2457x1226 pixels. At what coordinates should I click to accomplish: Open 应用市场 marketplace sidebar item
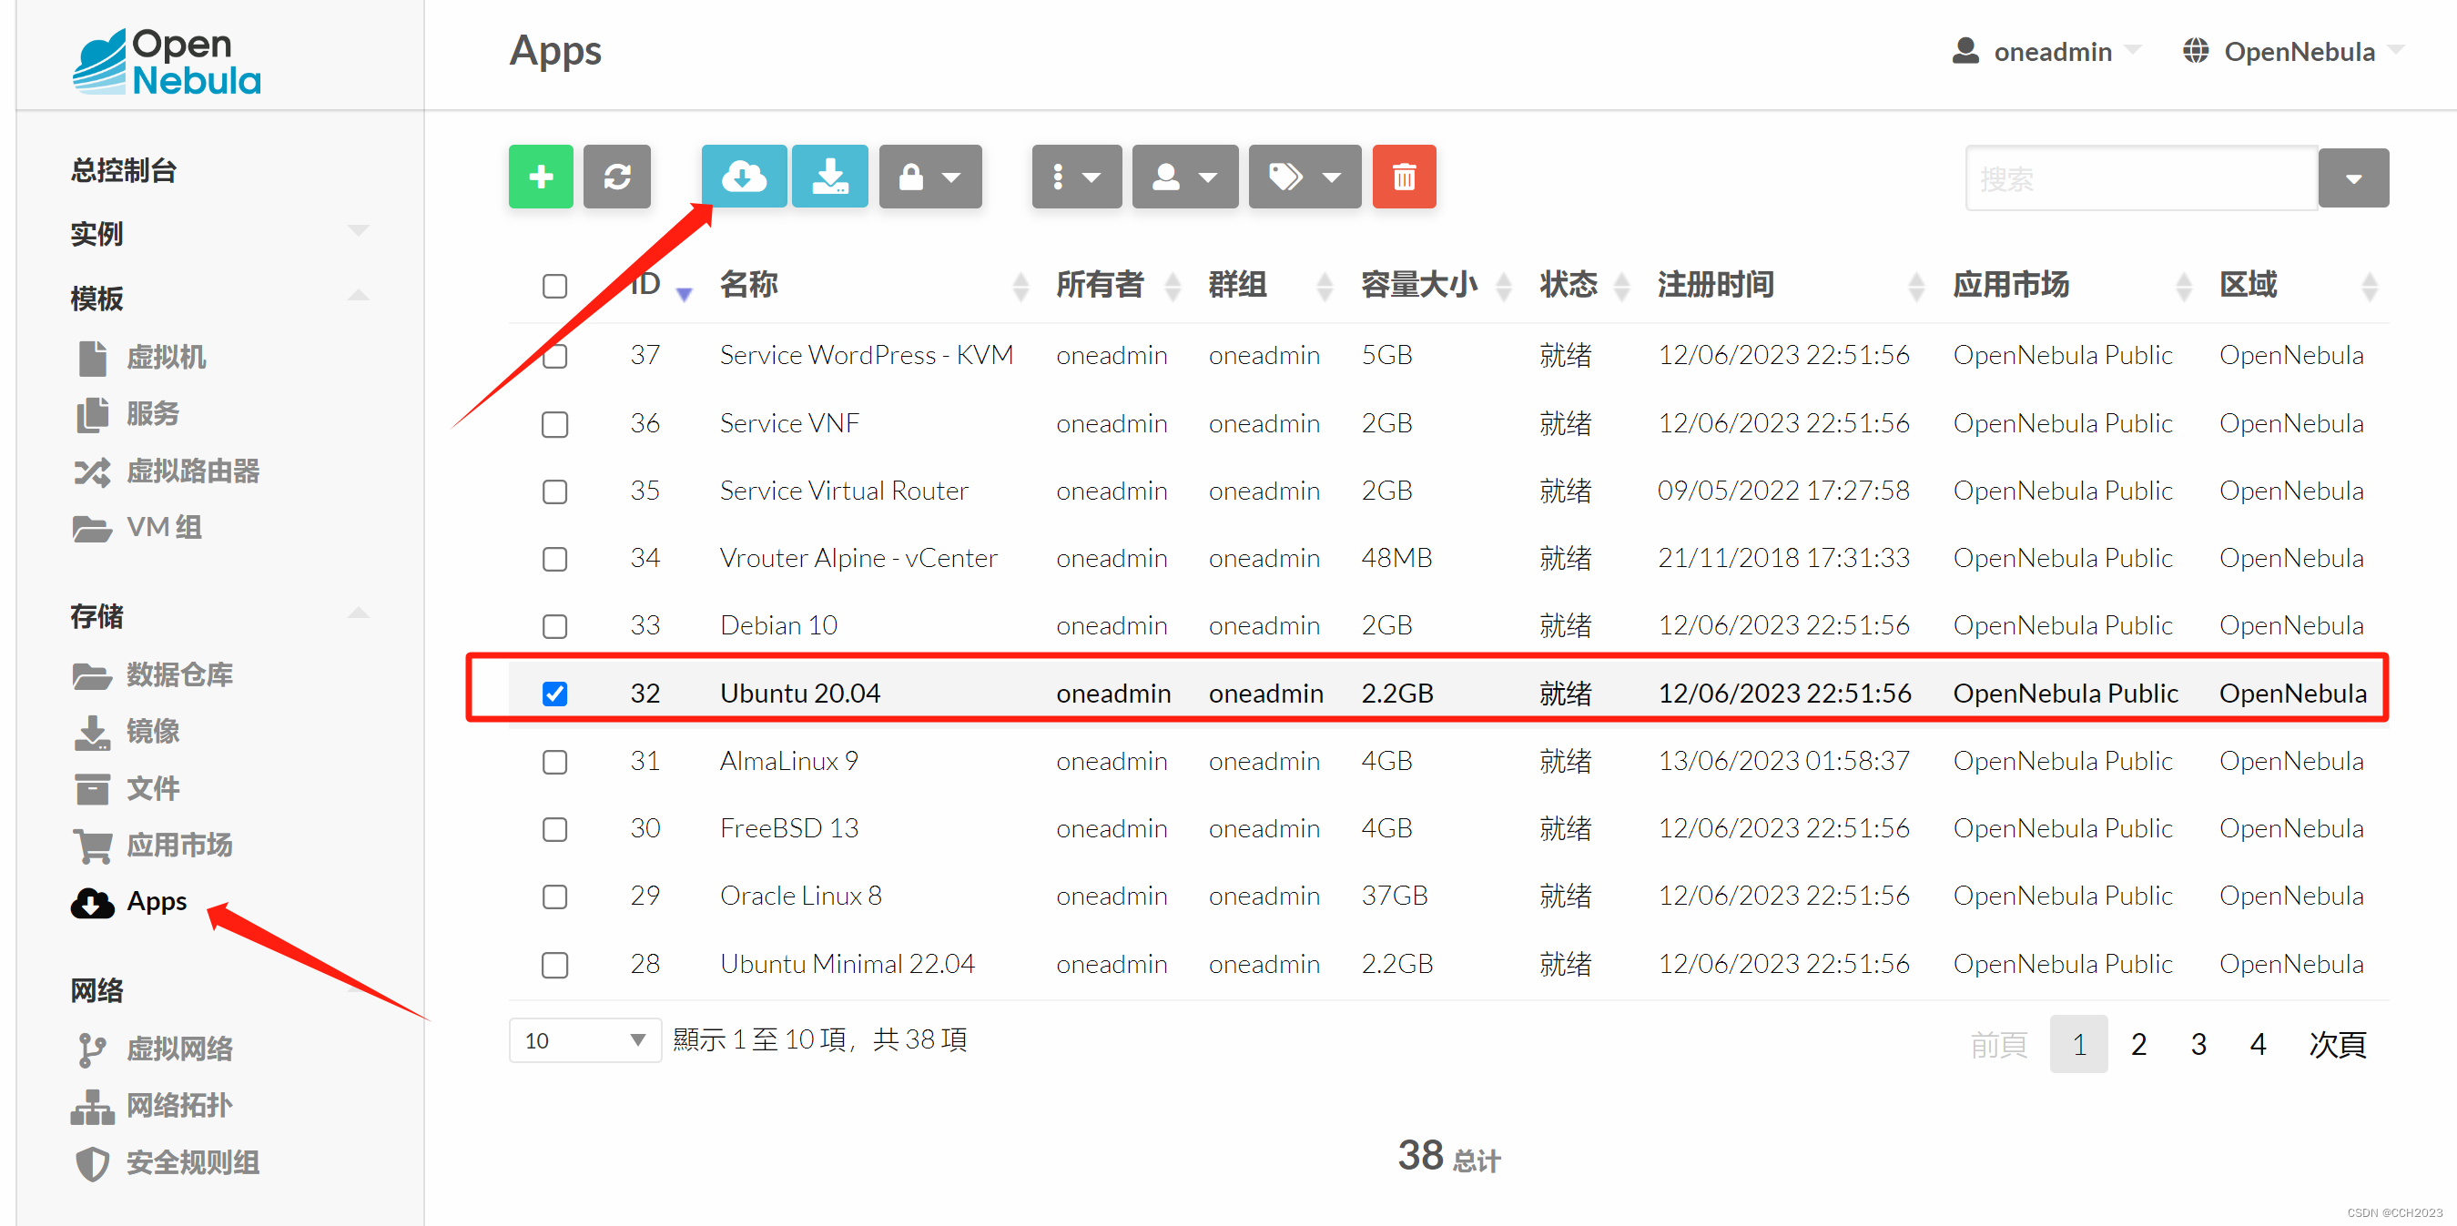(178, 845)
